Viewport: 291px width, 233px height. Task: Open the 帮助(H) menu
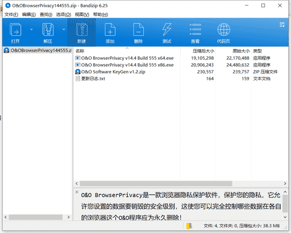click(101, 14)
